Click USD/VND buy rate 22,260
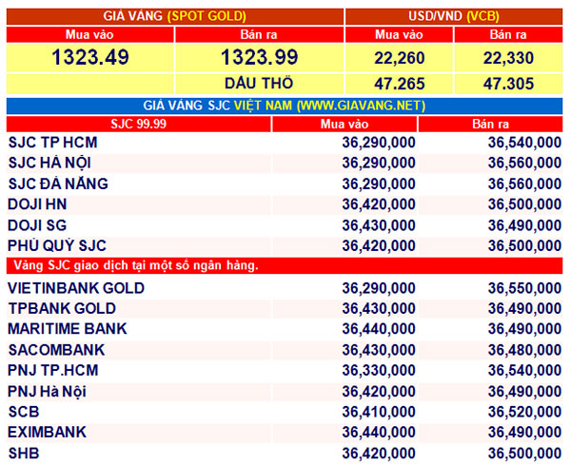Viewport: 571px width, 465px height. [399, 58]
